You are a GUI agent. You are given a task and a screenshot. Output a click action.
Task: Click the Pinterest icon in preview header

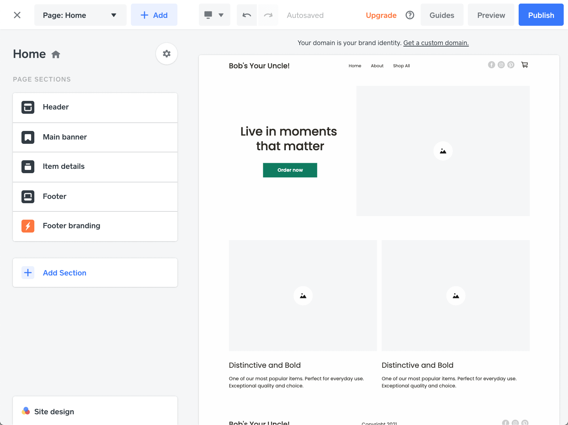pos(511,65)
